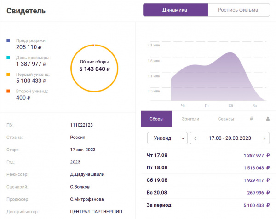
Task: Open the Уикенд period dropdown
Action: (167, 138)
